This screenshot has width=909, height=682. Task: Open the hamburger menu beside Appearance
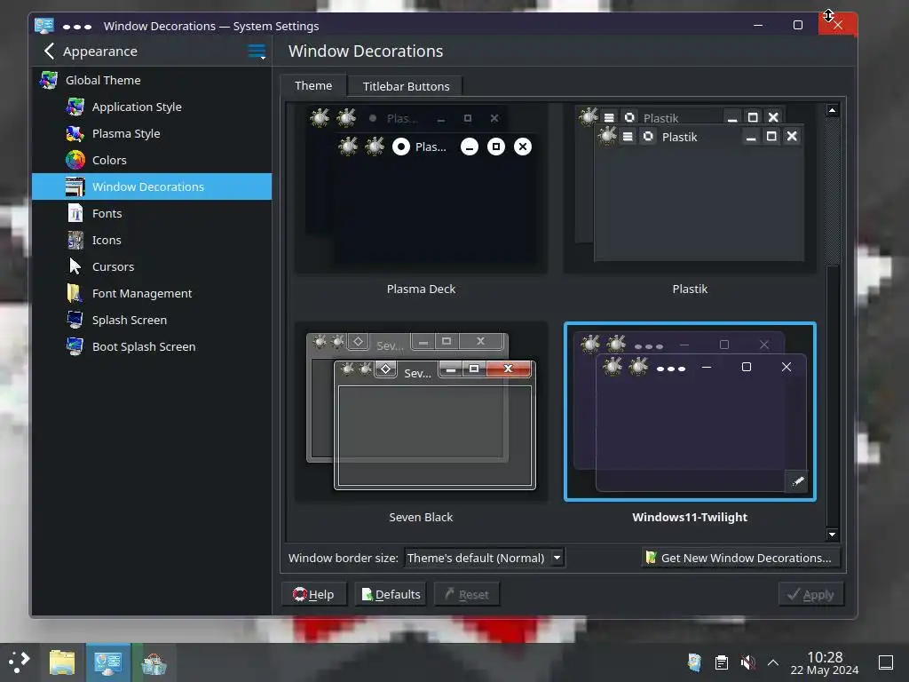[257, 52]
